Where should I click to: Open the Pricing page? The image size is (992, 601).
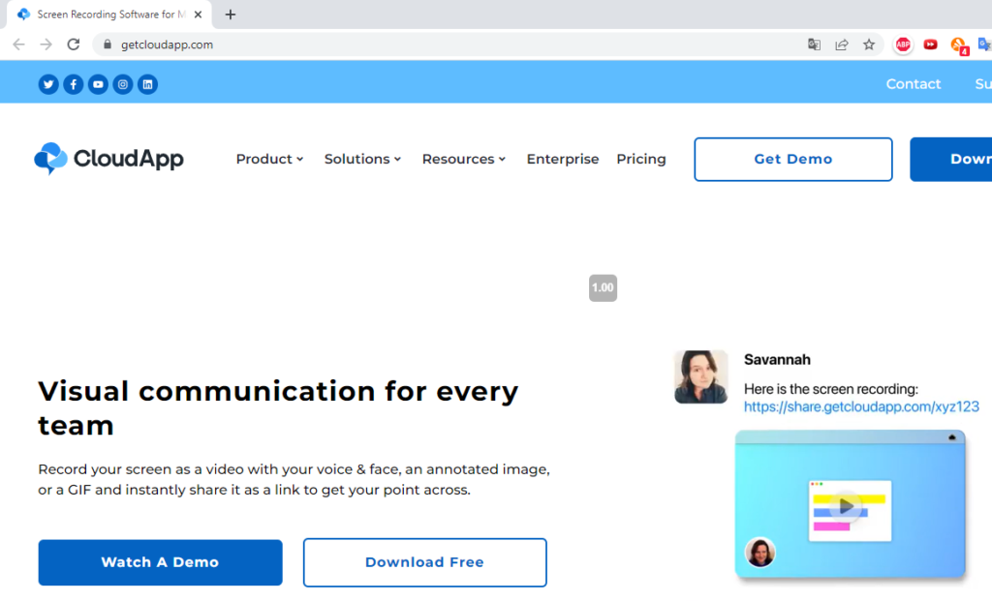pyautogui.click(x=641, y=160)
